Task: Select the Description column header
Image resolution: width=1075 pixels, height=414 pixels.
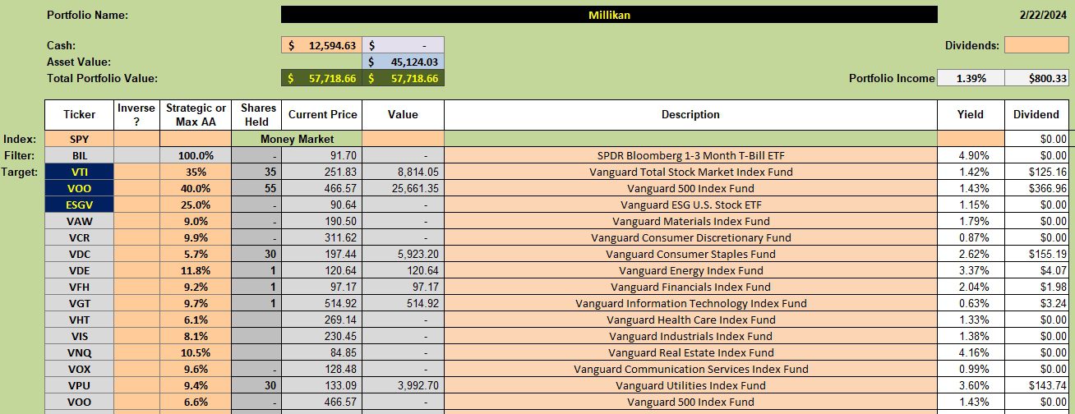Action: pos(690,114)
